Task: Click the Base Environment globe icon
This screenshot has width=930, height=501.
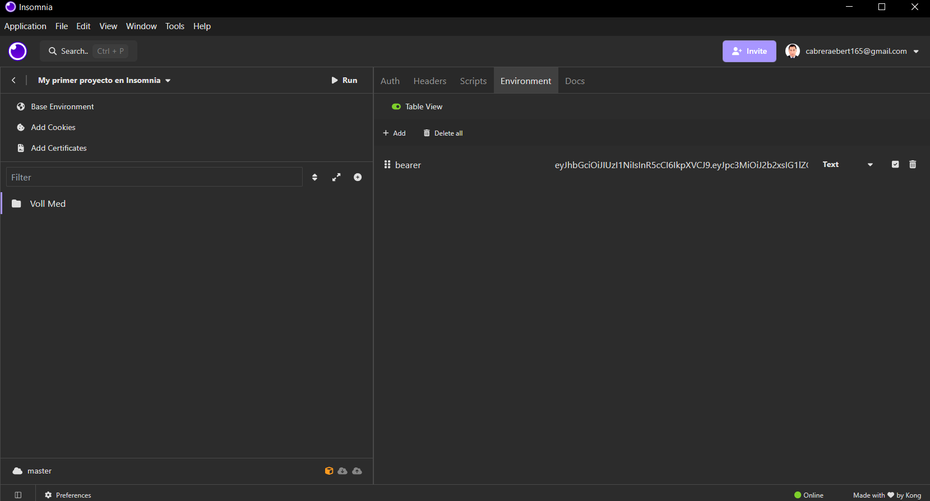Action: 21,106
